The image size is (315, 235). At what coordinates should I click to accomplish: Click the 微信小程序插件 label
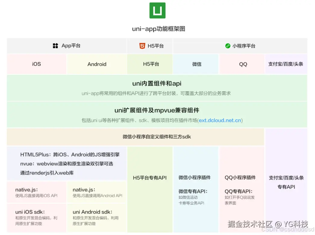[x=195, y=178]
